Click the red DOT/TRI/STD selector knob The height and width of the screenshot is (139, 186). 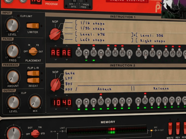[x=35, y=133]
